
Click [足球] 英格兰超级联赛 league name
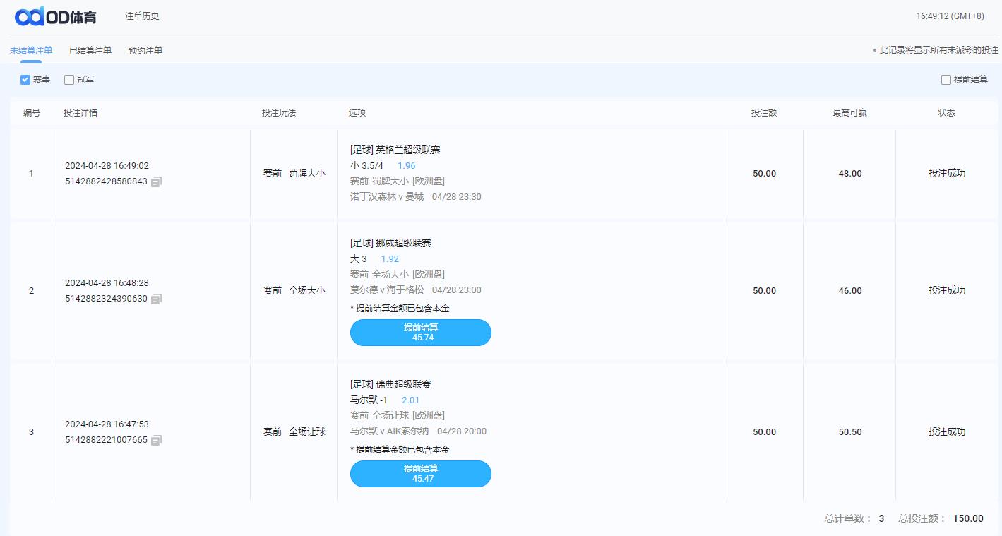coord(395,150)
